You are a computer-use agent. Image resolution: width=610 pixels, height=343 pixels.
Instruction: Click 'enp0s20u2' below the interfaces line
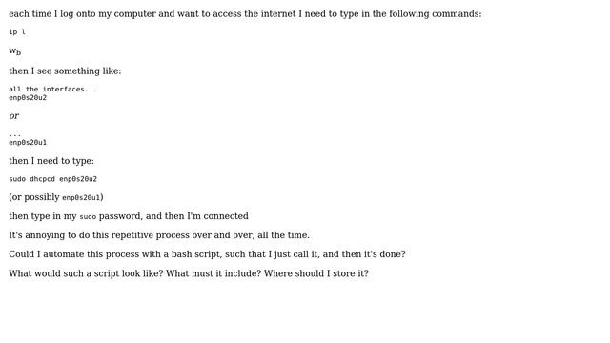(28, 97)
